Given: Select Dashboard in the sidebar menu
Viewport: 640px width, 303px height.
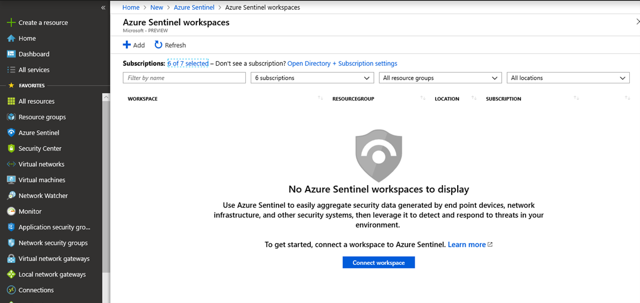Looking at the screenshot, I should [34, 54].
